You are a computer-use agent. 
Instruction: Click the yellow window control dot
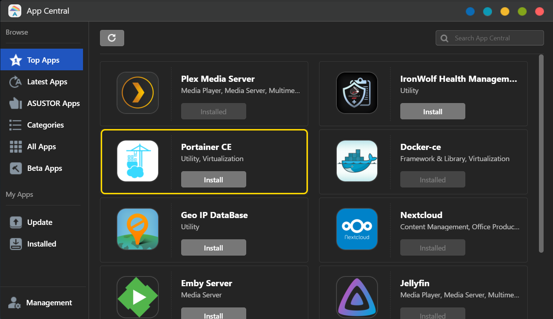click(x=505, y=12)
